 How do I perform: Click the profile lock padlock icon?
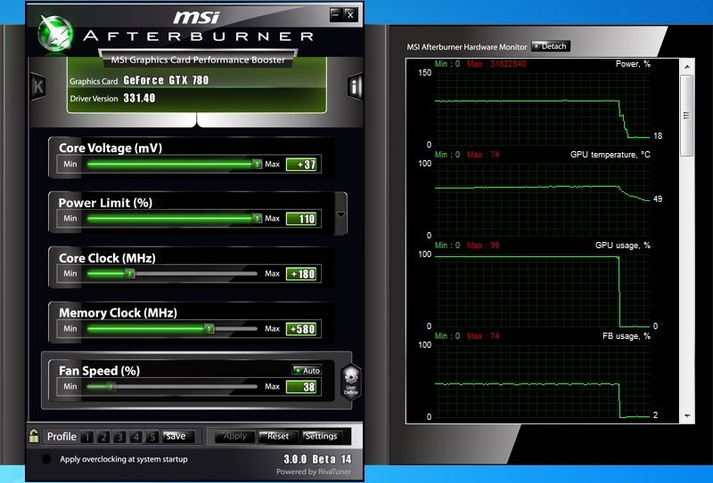[x=34, y=436]
